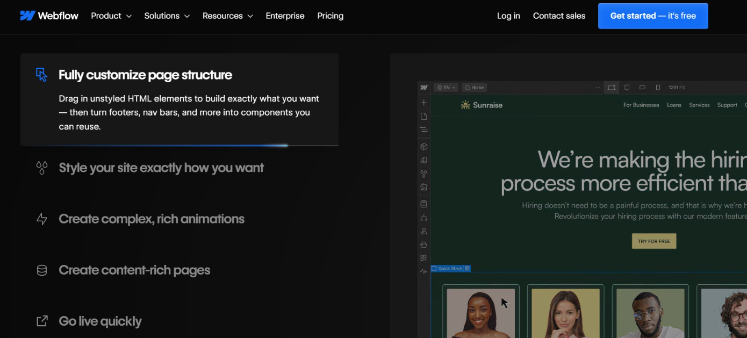
Task: Go to the Pricing page
Action: 330,16
